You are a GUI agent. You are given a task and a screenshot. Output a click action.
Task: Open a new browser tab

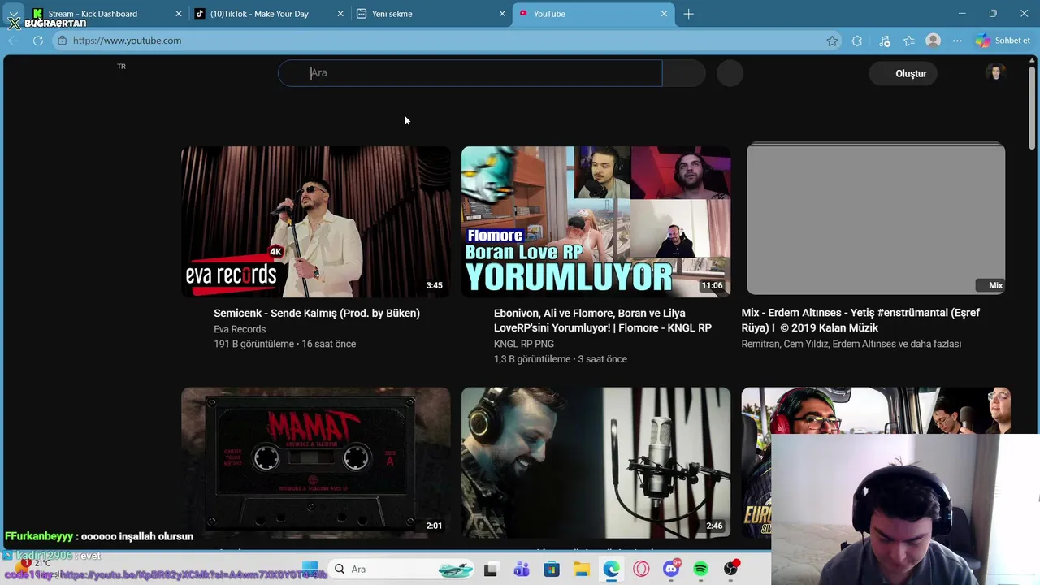[x=688, y=14]
